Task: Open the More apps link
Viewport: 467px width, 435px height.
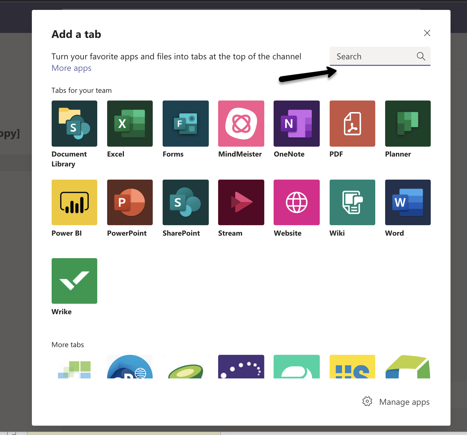Action: point(71,68)
